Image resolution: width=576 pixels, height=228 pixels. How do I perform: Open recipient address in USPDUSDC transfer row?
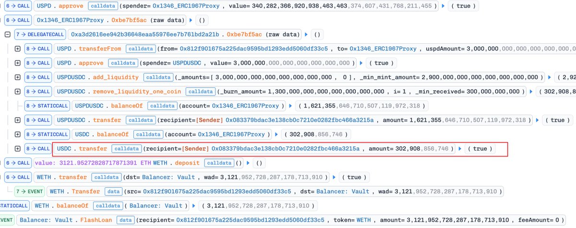click(300, 120)
